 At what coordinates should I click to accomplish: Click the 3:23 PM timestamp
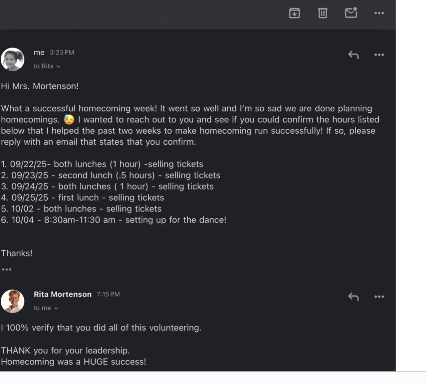[62, 53]
